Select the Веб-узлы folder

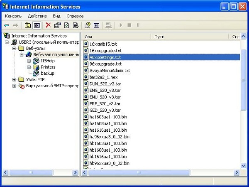point(35,48)
